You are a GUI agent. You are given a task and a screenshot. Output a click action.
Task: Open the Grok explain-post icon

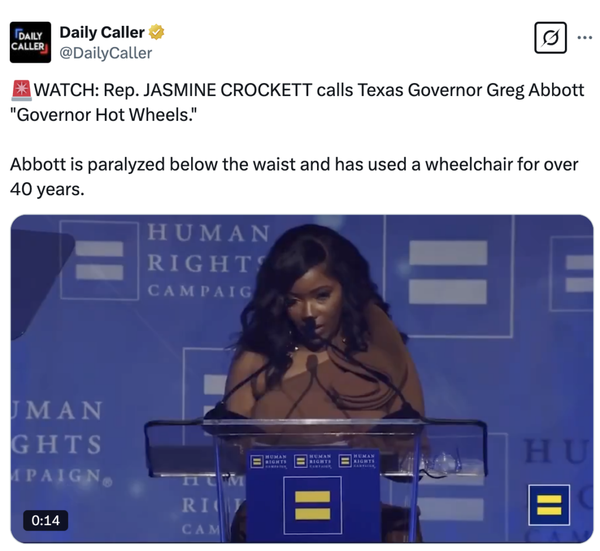tap(550, 38)
